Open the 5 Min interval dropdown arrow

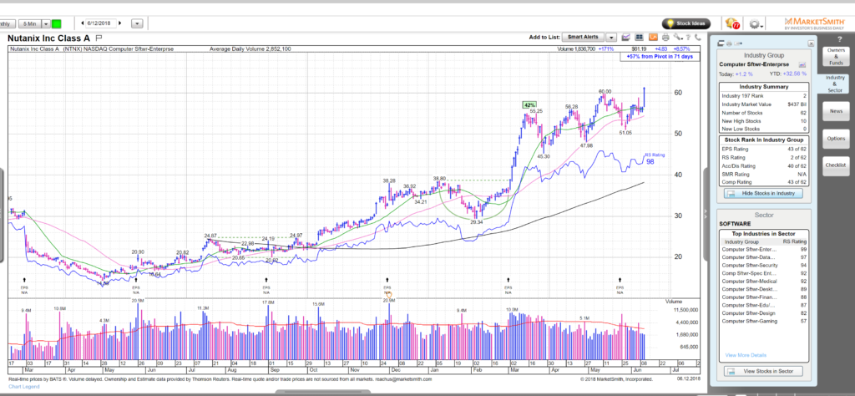tap(46, 24)
